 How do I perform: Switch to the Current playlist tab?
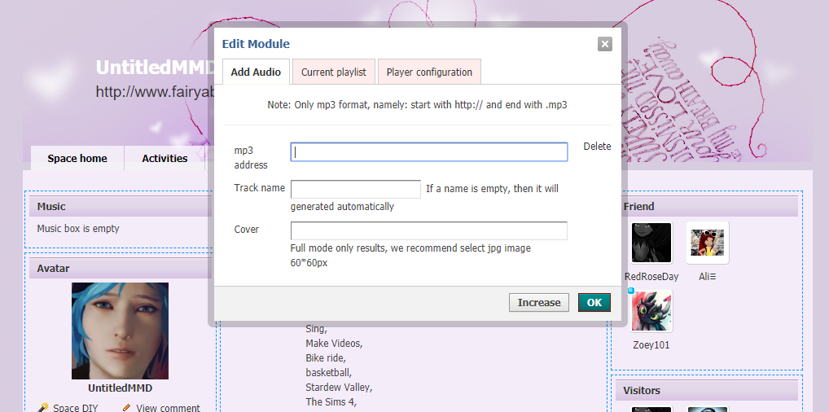pos(333,72)
